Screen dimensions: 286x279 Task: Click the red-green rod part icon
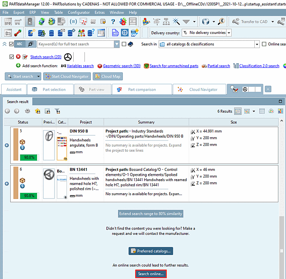[x=18, y=33]
